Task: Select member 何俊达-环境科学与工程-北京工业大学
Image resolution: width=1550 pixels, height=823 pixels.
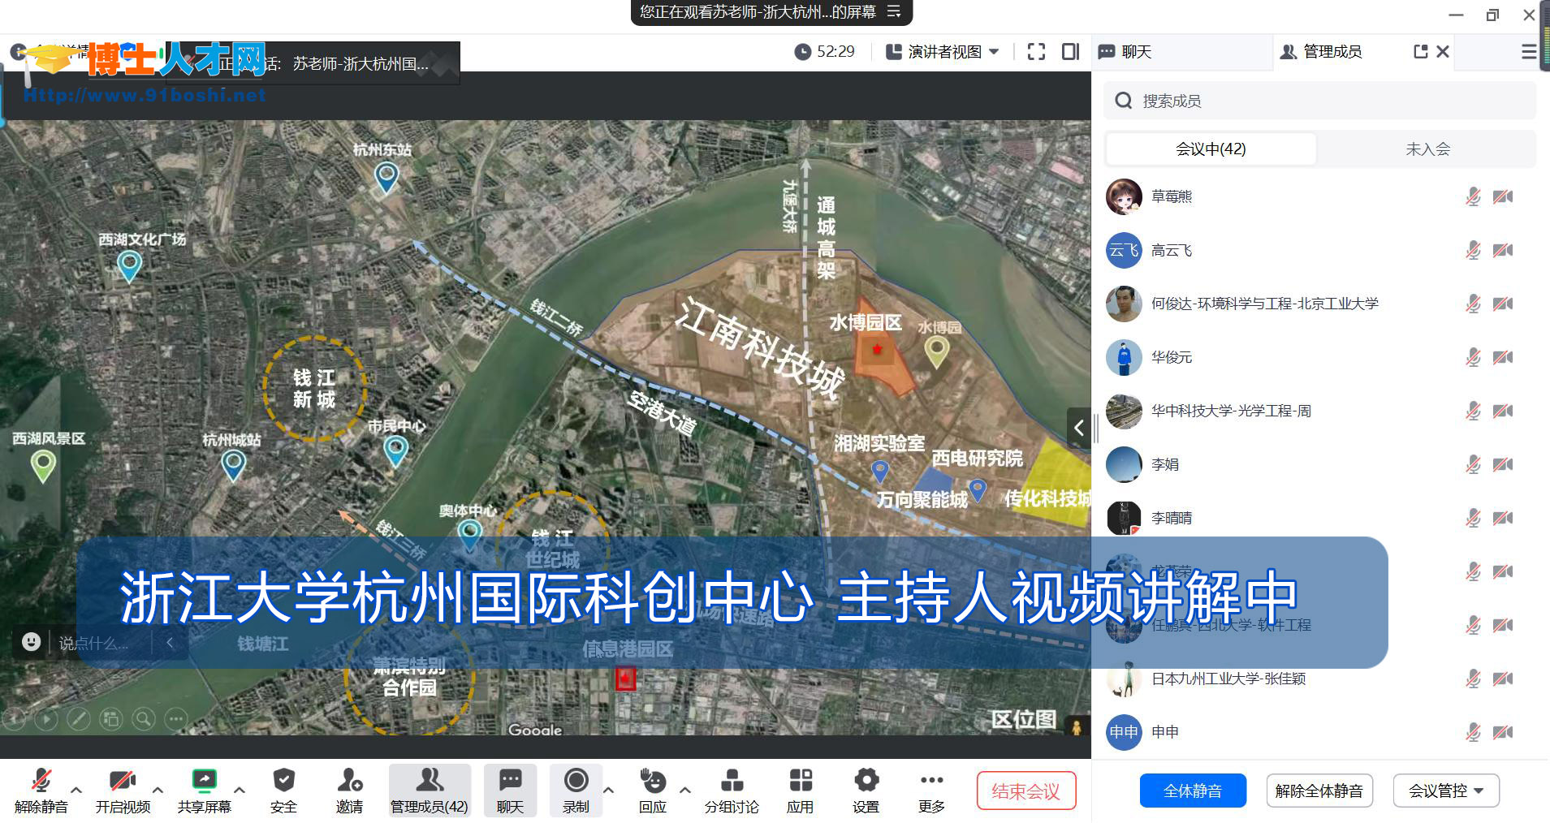Action: pyautogui.click(x=1319, y=304)
